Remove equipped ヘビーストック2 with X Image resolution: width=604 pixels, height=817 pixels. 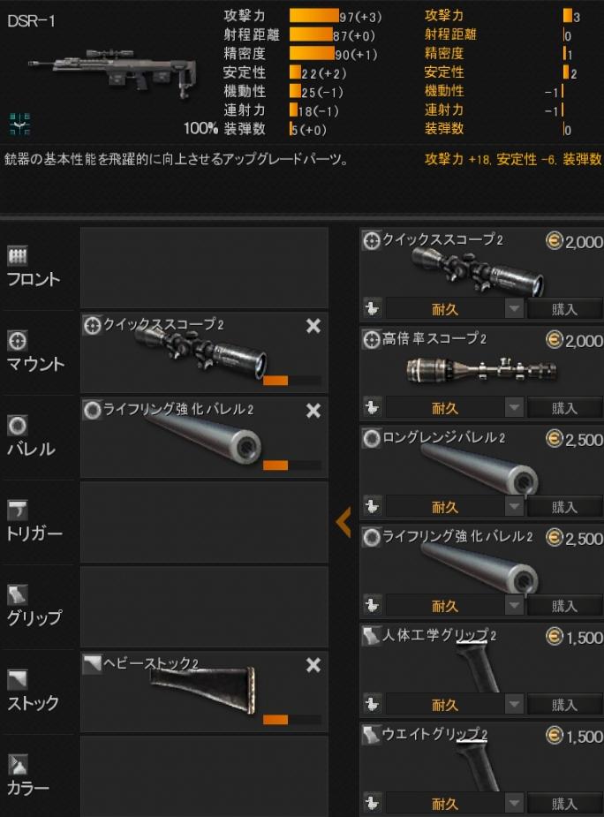tap(313, 665)
